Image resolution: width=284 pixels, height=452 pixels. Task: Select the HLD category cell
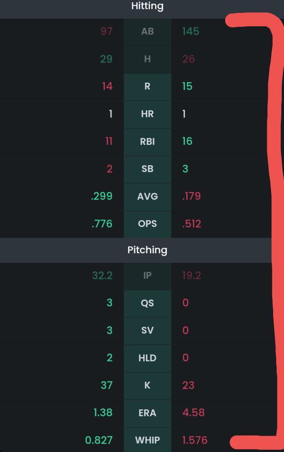[147, 358]
